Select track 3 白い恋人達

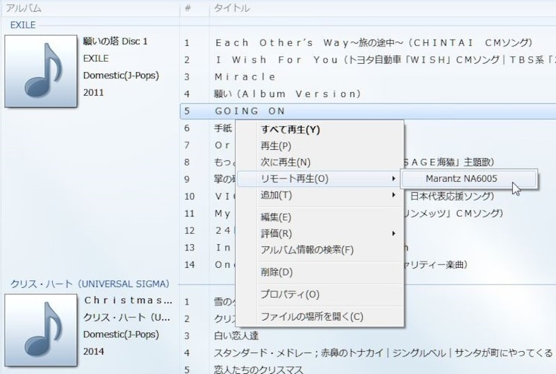[238, 335]
